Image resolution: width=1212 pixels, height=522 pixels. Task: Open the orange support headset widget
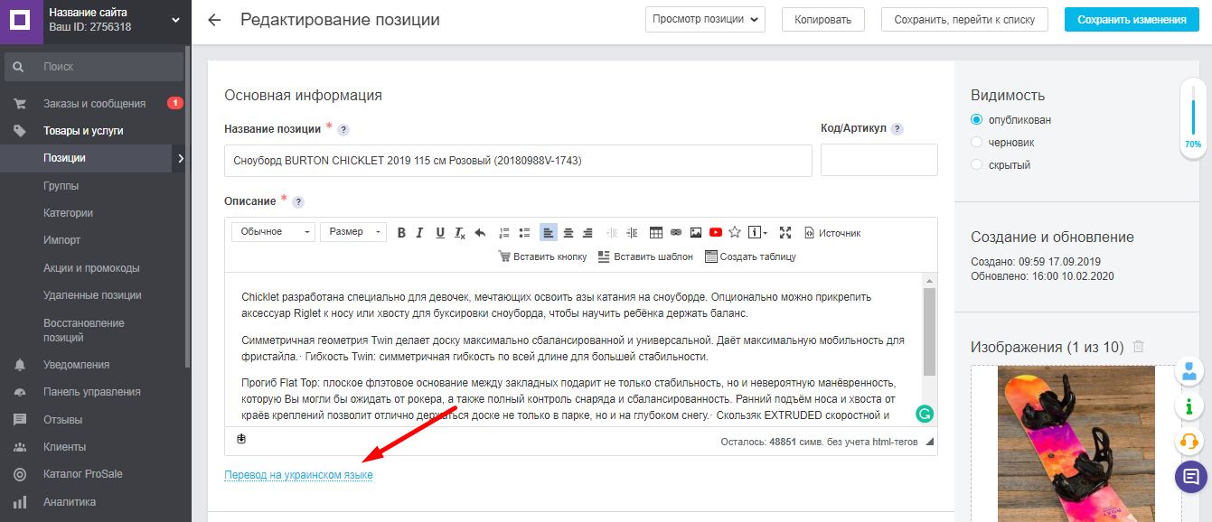1190,442
